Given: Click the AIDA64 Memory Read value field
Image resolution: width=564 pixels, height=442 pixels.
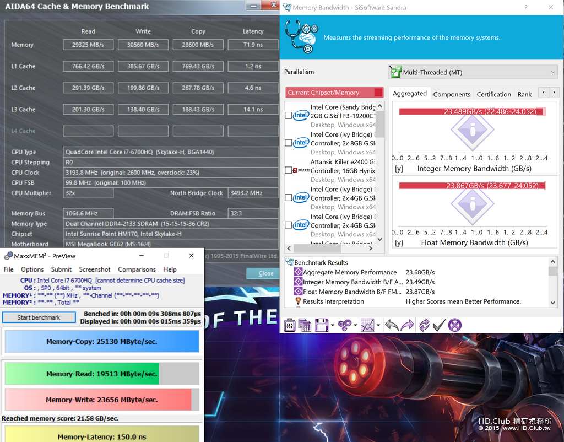Looking at the screenshot, I should pyautogui.click(x=88, y=45).
